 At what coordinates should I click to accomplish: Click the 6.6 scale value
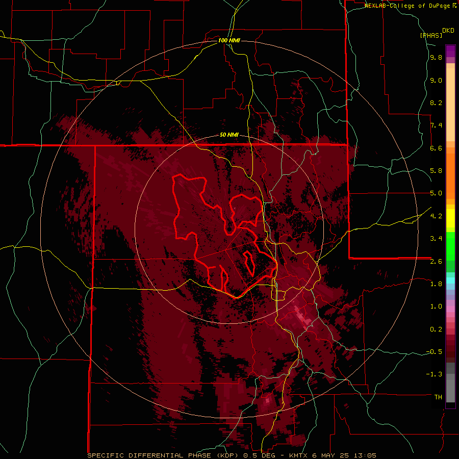click(x=436, y=148)
